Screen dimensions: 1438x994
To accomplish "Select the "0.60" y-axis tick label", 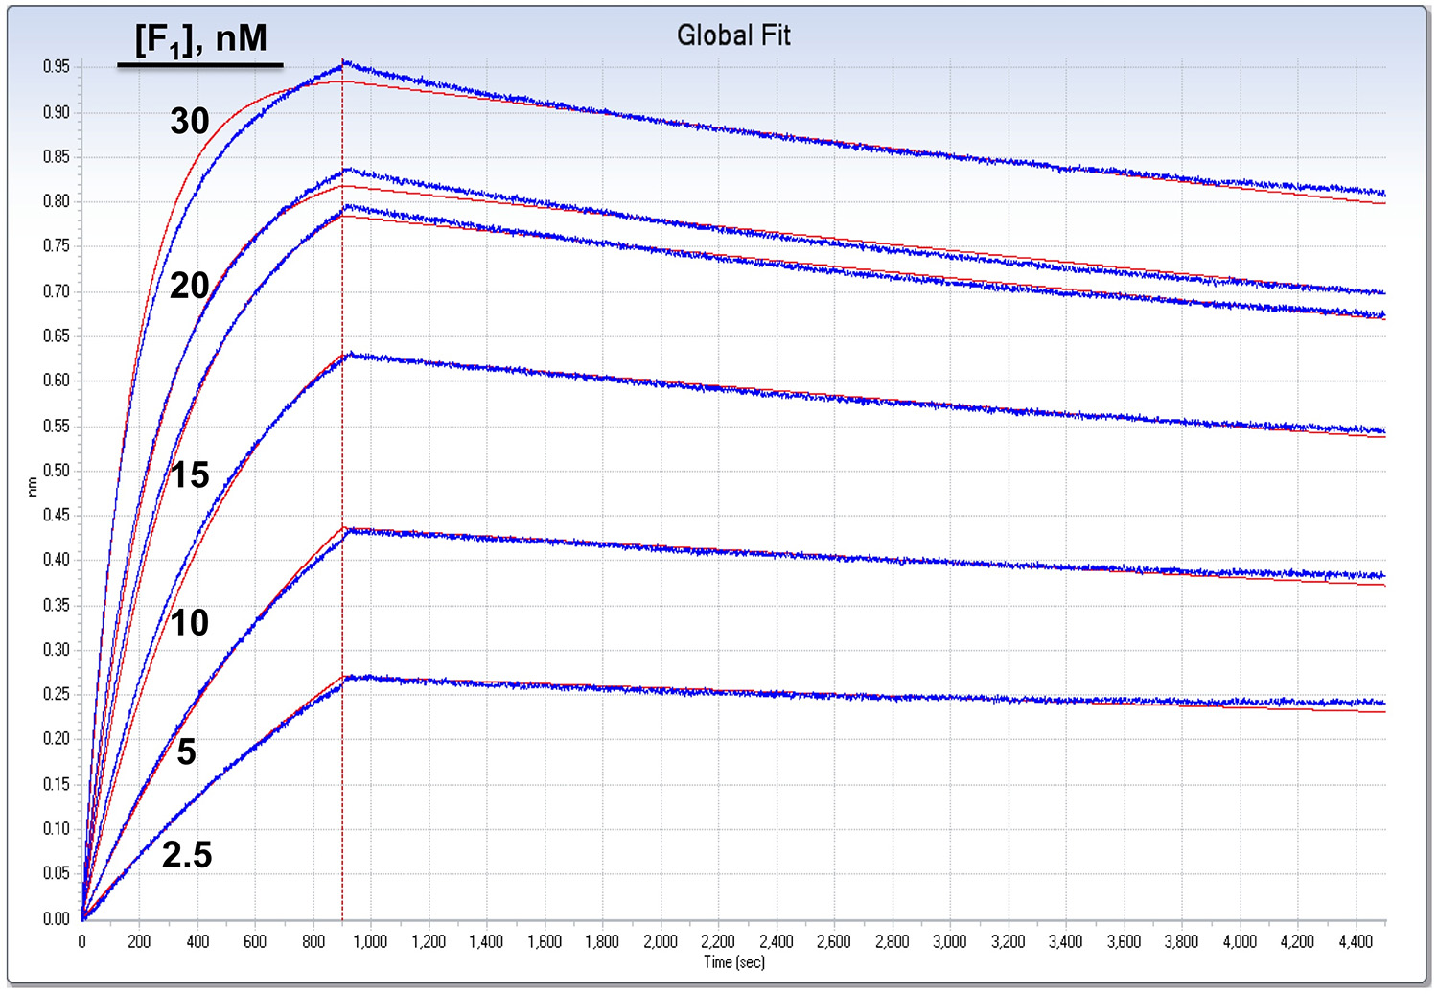I will [x=57, y=381].
